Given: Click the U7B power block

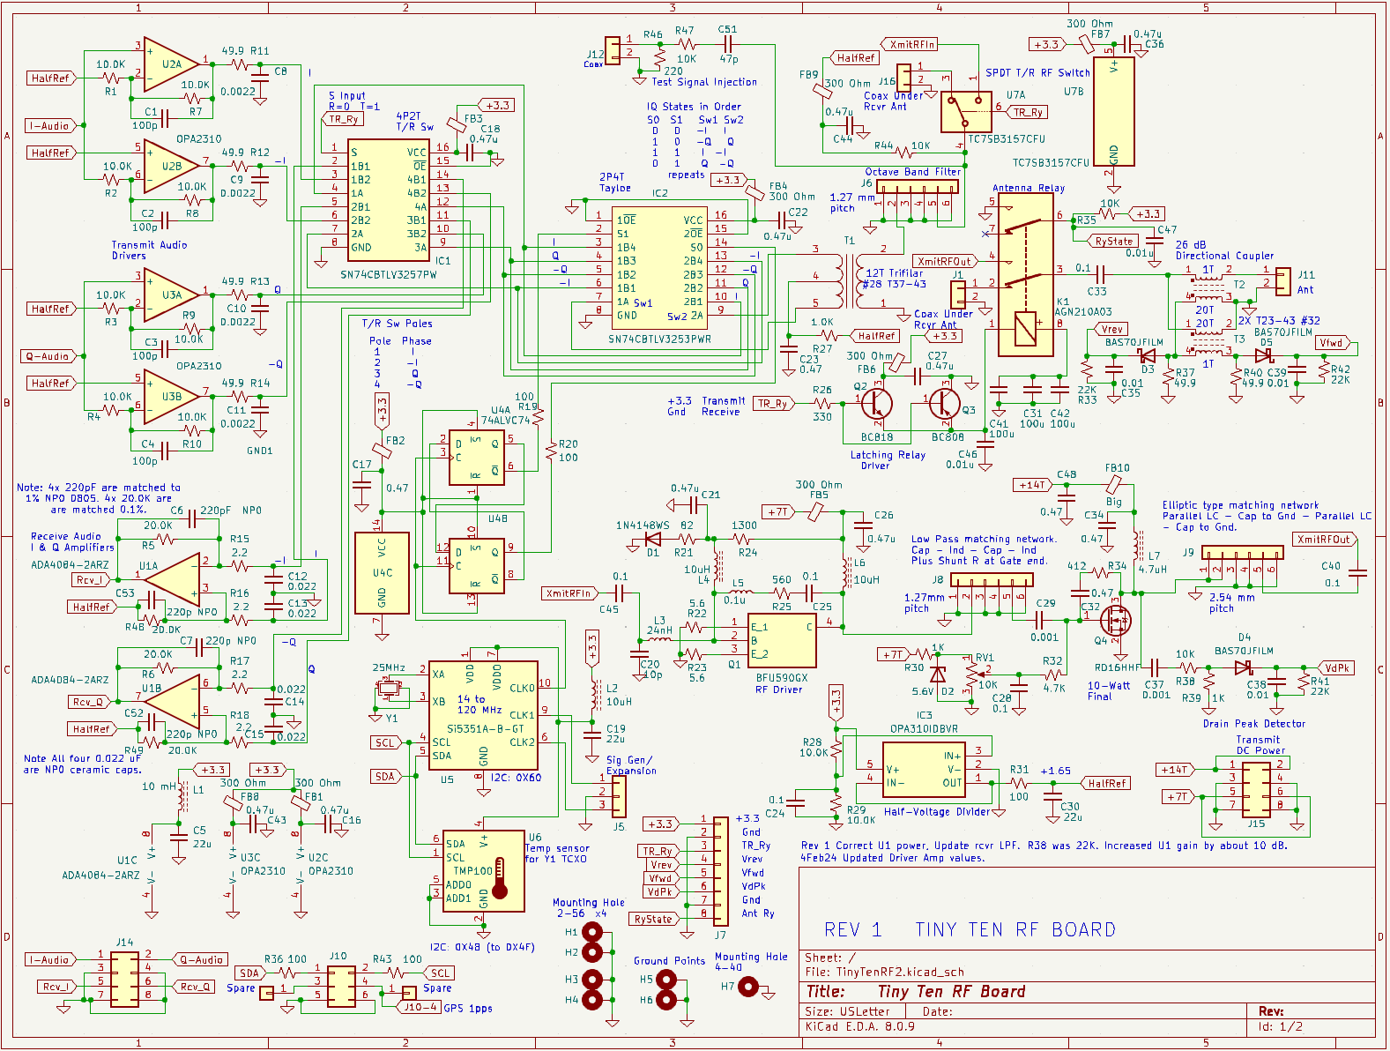Looking at the screenshot, I should click(x=1113, y=112).
